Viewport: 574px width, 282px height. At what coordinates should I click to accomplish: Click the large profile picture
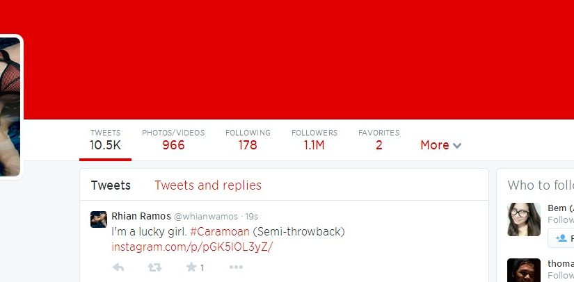click(10, 107)
